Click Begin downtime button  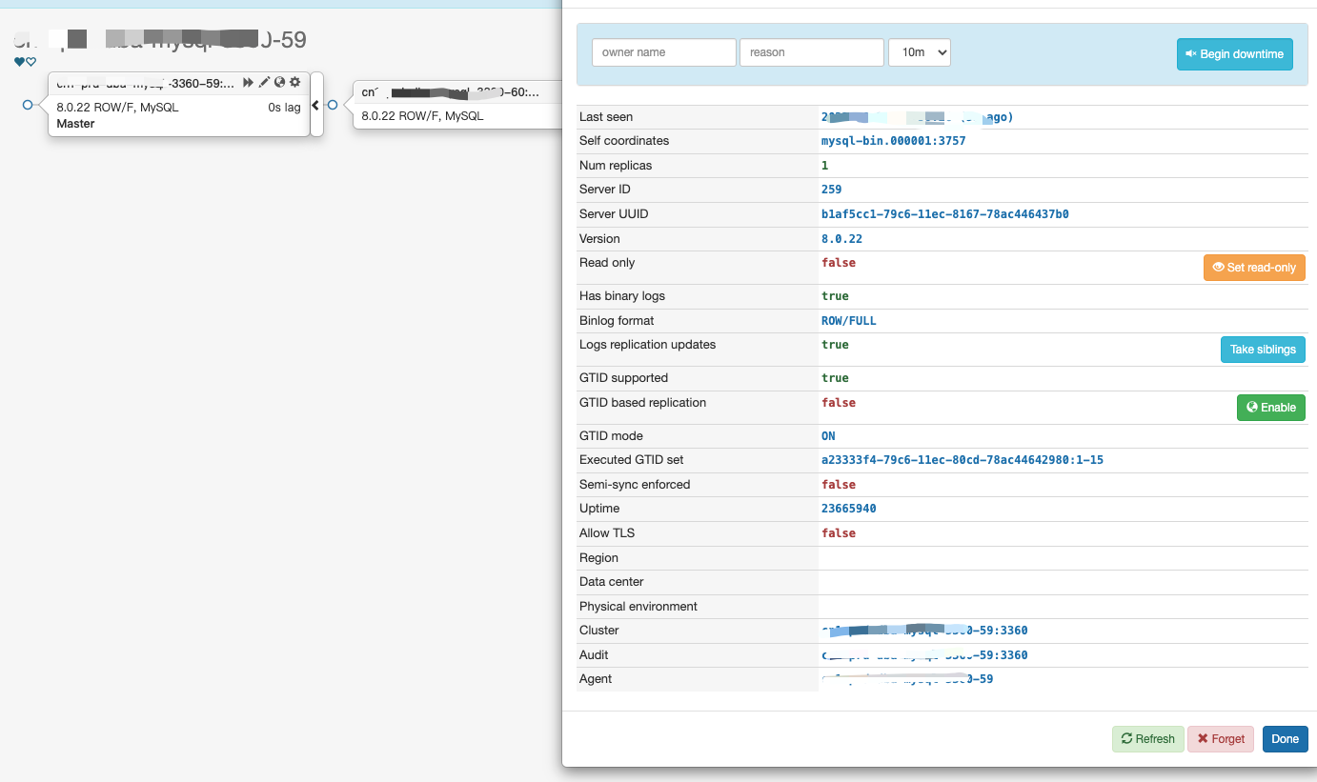click(x=1235, y=54)
